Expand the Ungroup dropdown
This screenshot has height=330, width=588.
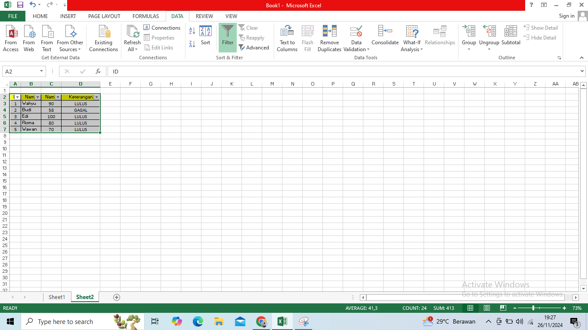pos(489,49)
